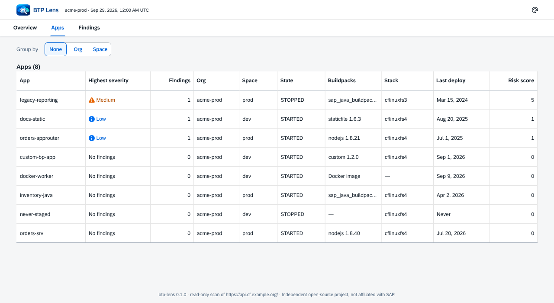Click the btp-lens 0.1.0 footer text

[x=277, y=294]
